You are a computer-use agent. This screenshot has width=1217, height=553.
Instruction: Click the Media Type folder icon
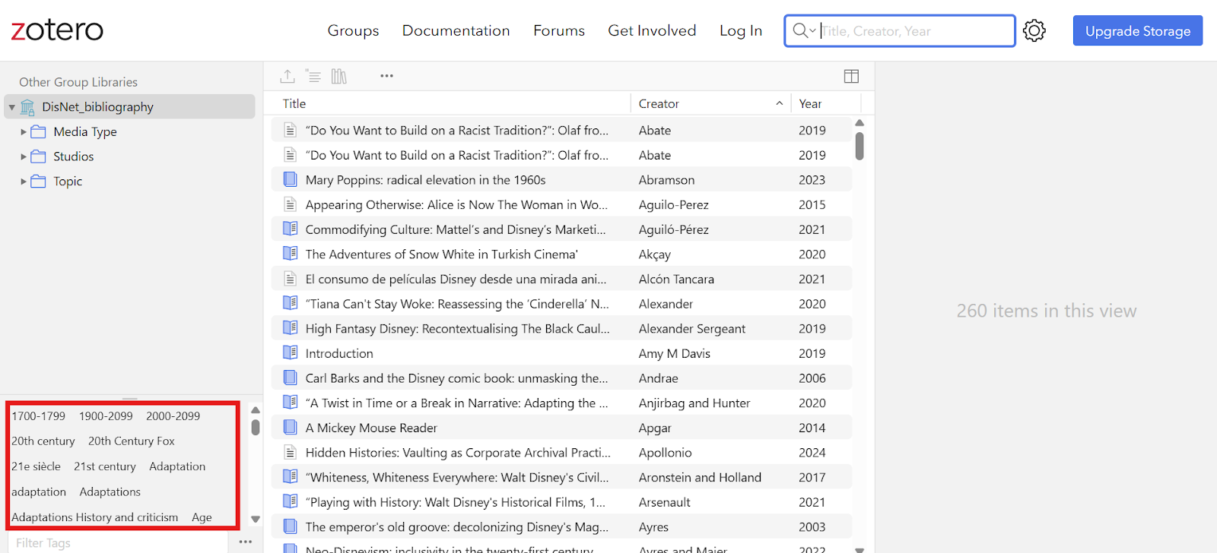(x=38, y=132)
